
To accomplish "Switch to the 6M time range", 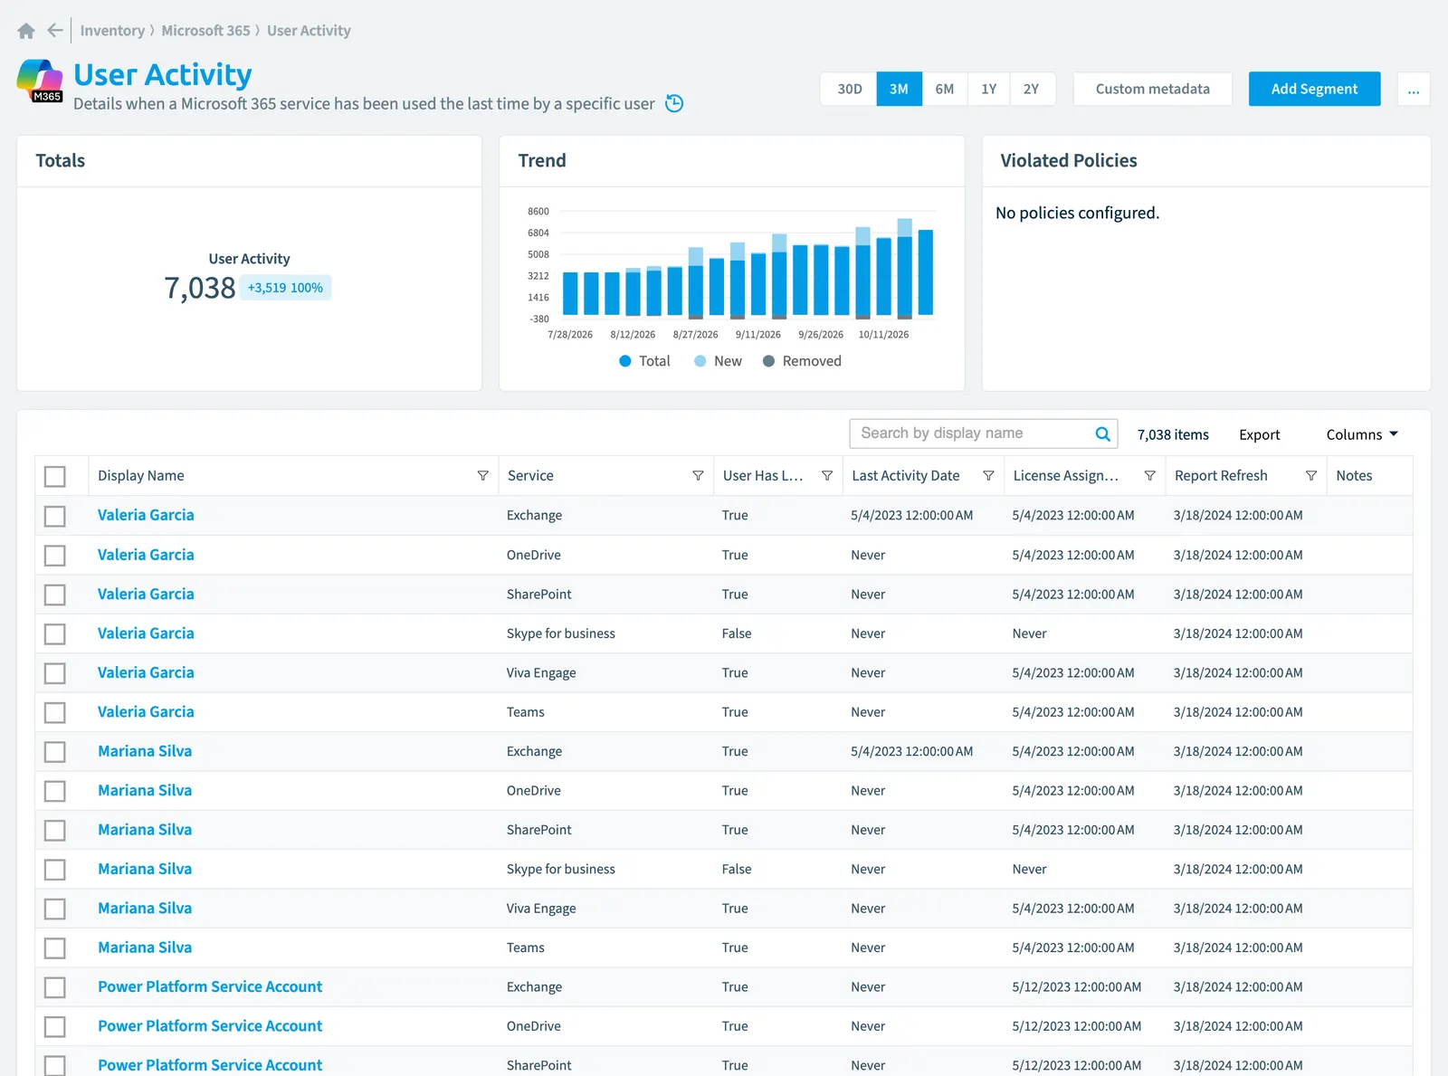I will click(x=944, y=89).
